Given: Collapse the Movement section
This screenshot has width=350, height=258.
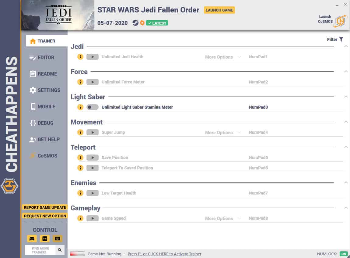Looking at the screenshot, I should coord(346,122).
